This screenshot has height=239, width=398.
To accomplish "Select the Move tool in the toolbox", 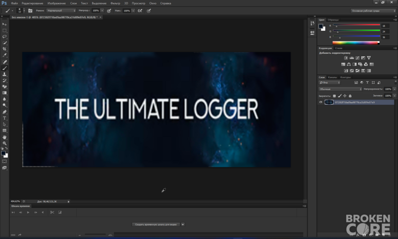I will click(x=4, y=24).
